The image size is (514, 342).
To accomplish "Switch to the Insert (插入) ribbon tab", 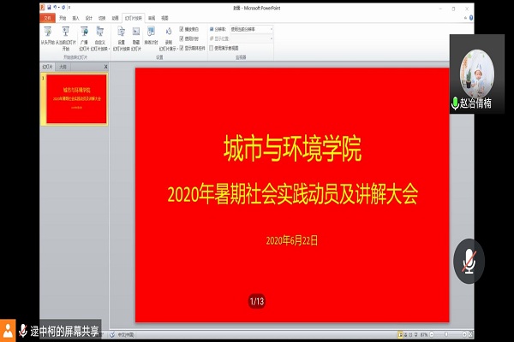I will 75,16.
